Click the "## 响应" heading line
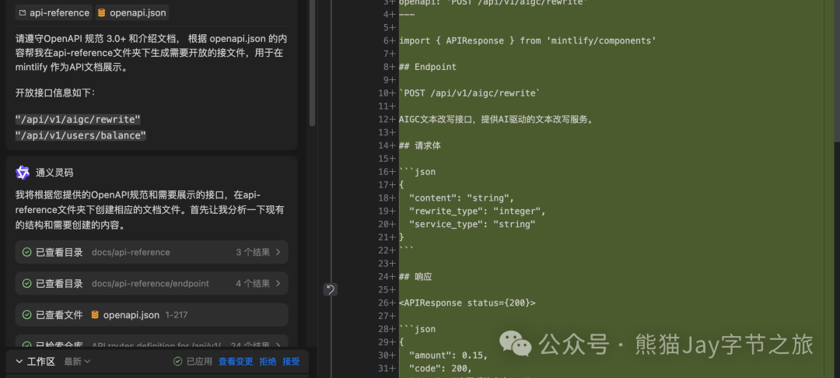This screenshot has height=378, width=840. [415, 277]
